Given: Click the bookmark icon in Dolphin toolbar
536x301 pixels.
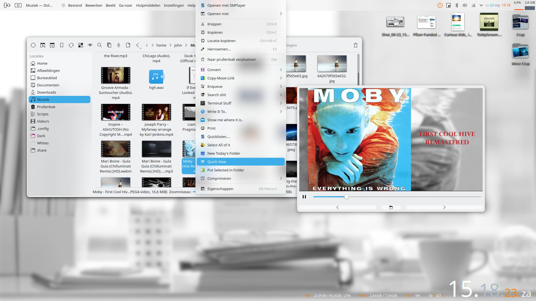Looking at the screenshot, I should click(x=62, y=45).
